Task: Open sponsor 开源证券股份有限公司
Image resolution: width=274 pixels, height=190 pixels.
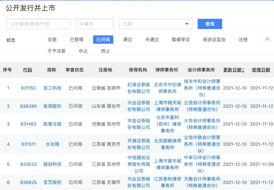Action: [139, 144]
